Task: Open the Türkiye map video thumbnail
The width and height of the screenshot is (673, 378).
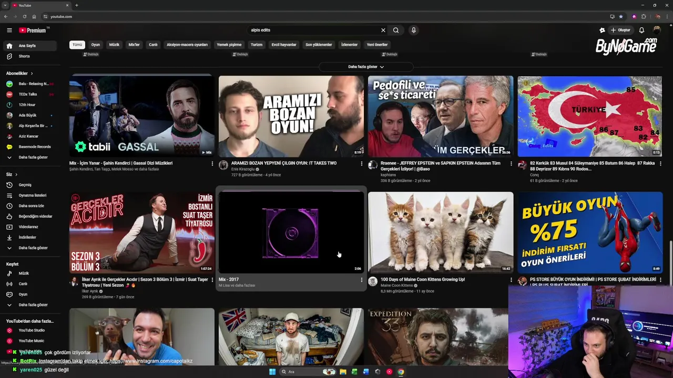Action: (x=590, y=116)
